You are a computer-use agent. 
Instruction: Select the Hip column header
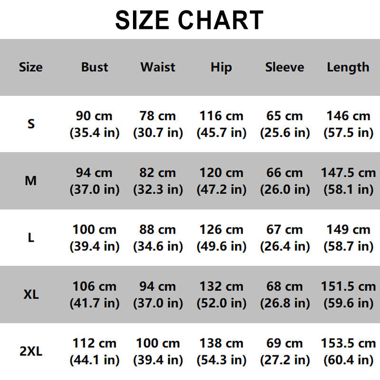click(x=221, y=67)
